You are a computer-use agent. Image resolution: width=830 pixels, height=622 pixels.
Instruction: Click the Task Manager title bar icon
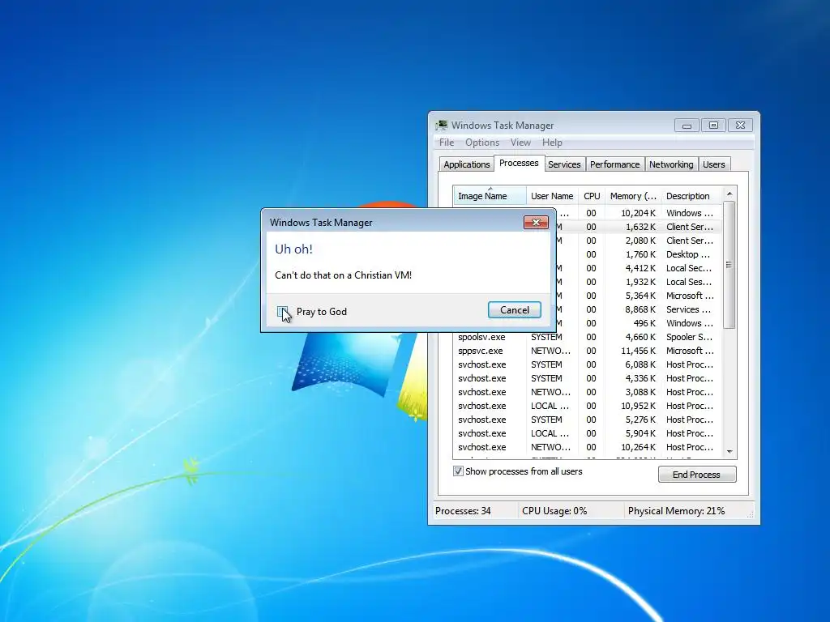coord(442,126)
